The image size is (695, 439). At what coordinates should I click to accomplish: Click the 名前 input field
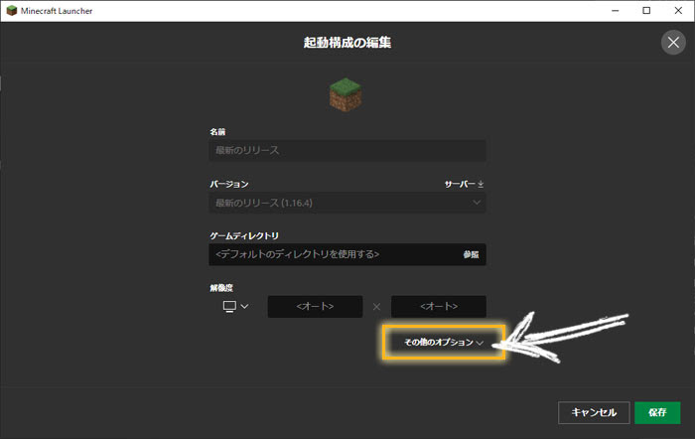point(347,150)
